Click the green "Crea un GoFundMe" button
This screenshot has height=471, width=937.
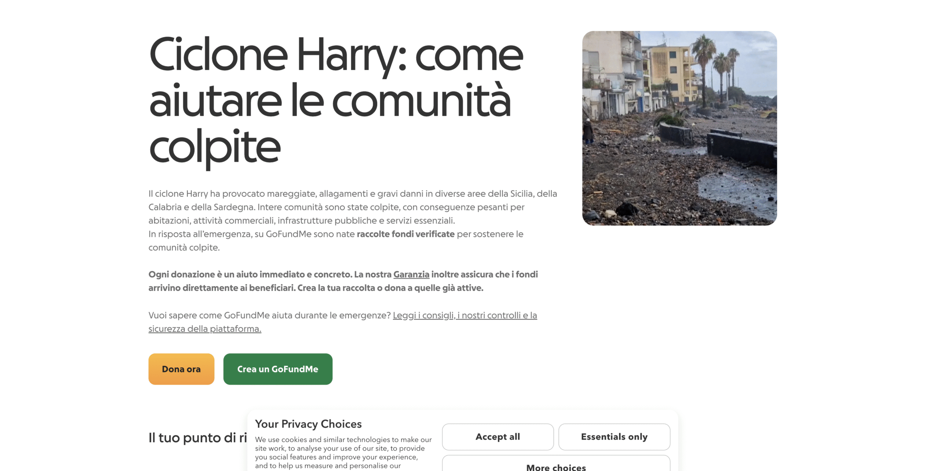coord(278,369)
